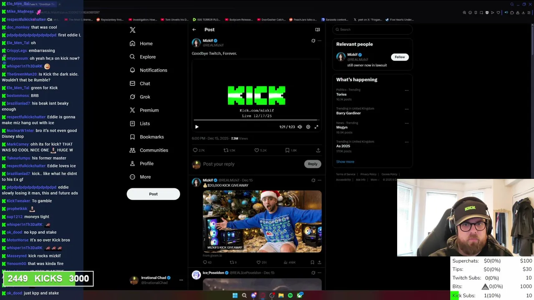Click the Profile sidebar icon

coord(132,163)
